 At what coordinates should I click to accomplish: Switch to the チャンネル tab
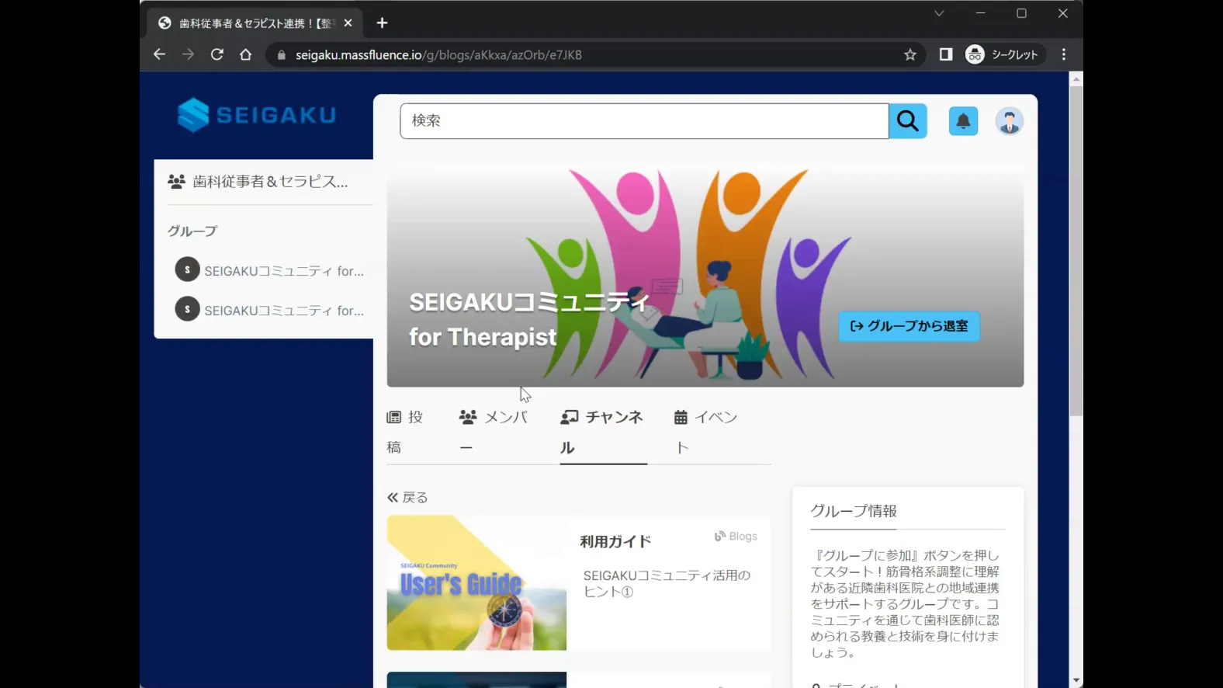tap(602, 433)
